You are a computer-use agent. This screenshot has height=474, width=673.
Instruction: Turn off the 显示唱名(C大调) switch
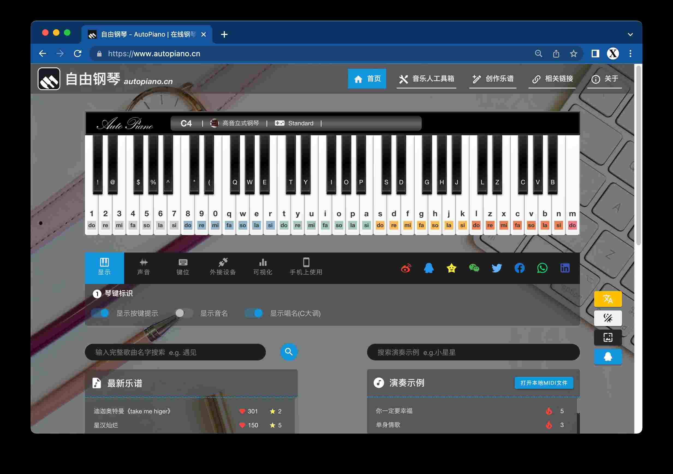coord(254,313)
